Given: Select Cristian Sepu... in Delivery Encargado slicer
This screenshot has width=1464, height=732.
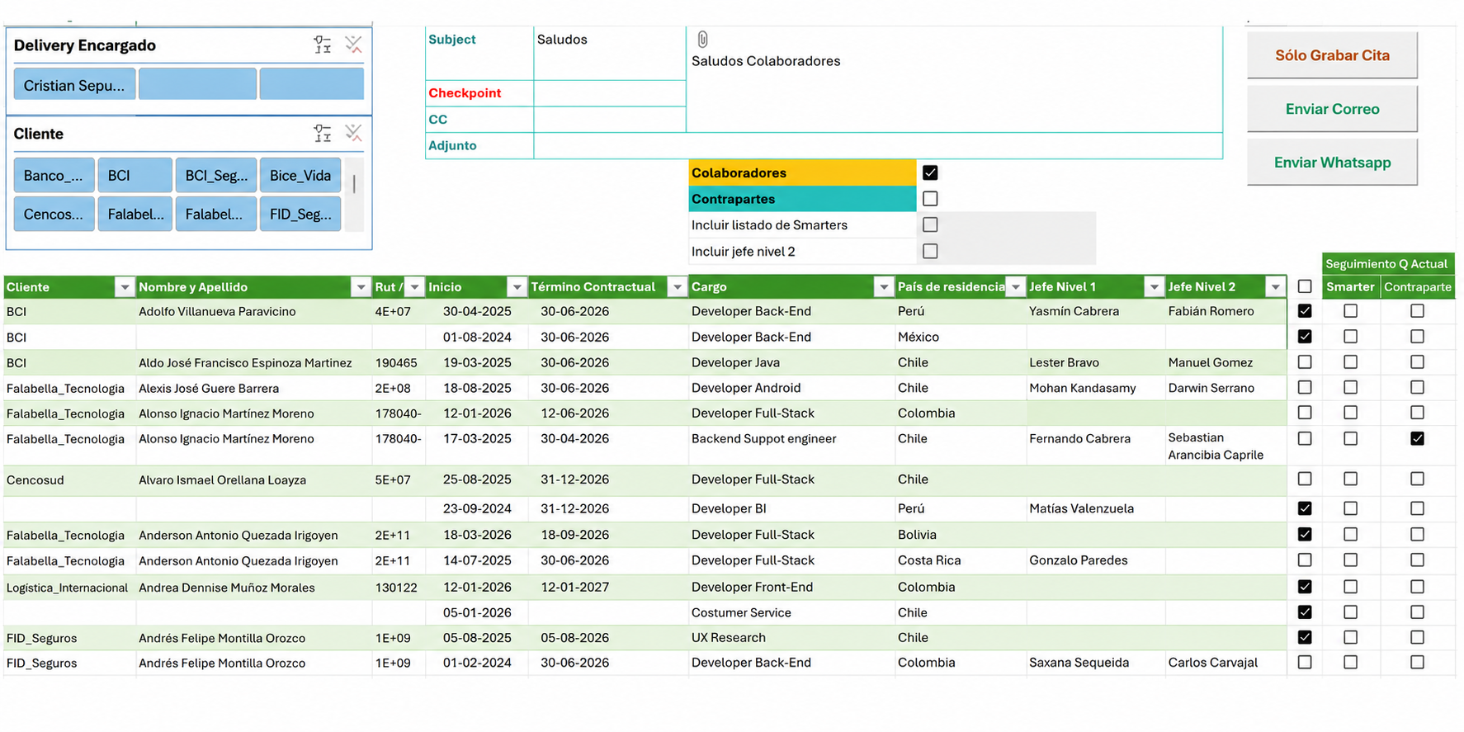Looking at the screenshot, I should tap(74, 85).
